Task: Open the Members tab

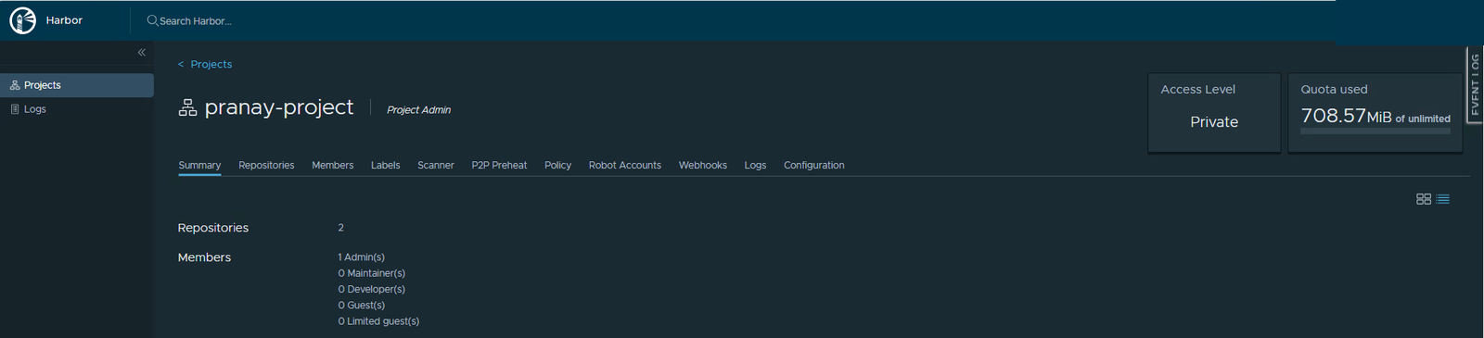Action: 332,166
